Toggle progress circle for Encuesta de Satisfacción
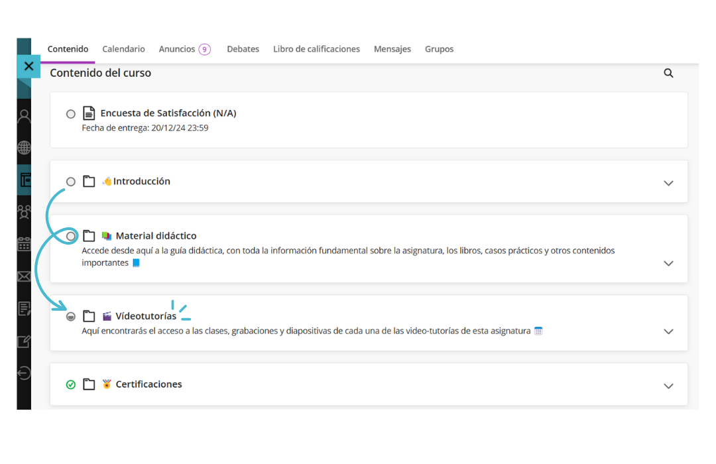Viewport: 716px width, 464px height. (71, 114)
